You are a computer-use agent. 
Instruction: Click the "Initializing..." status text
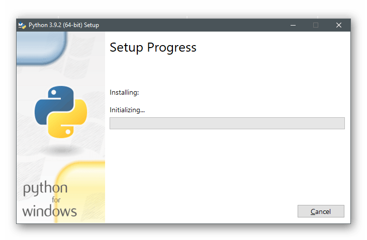coord(127,110)
